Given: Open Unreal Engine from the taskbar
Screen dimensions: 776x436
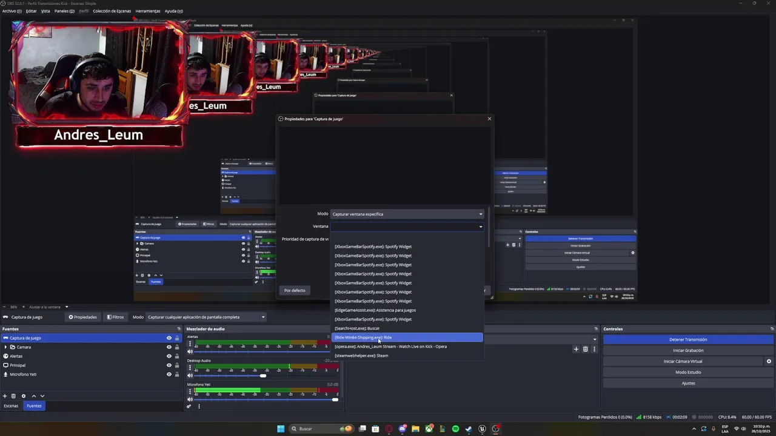Looking at the screenshot, I should 482,429.
